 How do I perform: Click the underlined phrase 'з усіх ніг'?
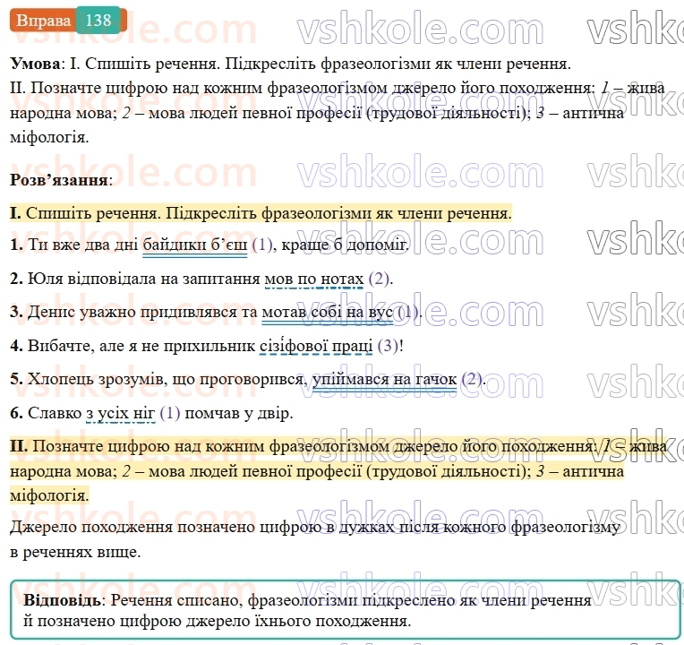click(121, 412)
